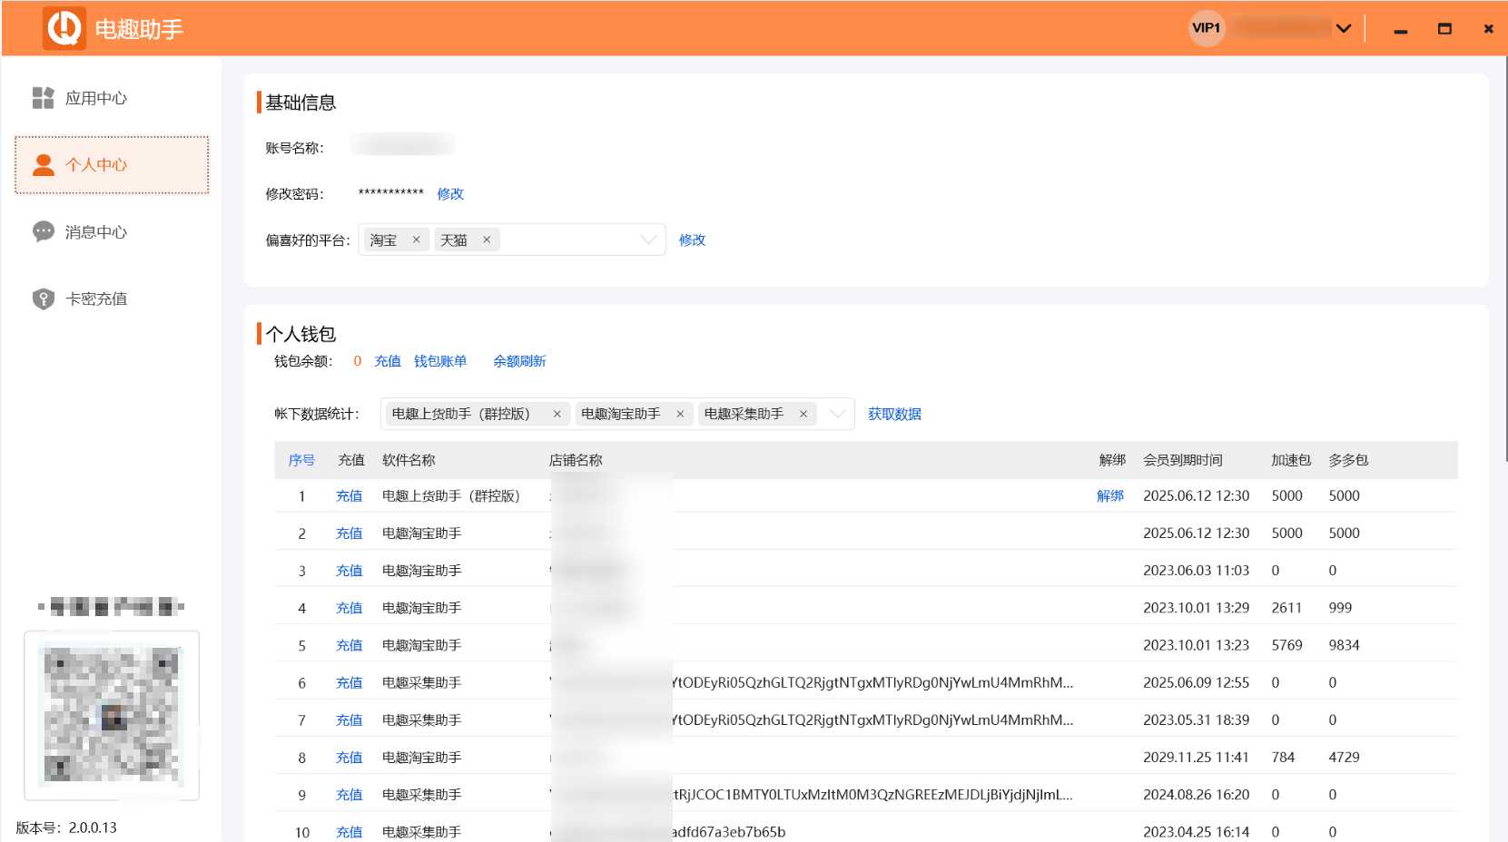Screen dimensions: 1508x842
Task: Click the 会员到期时间 column header
Action: [x=1183, y=460]
